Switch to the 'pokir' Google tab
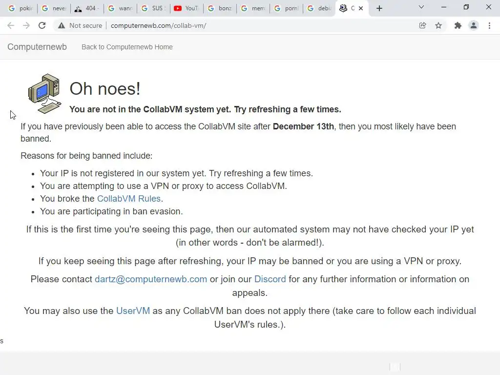 tap(21, 8)
